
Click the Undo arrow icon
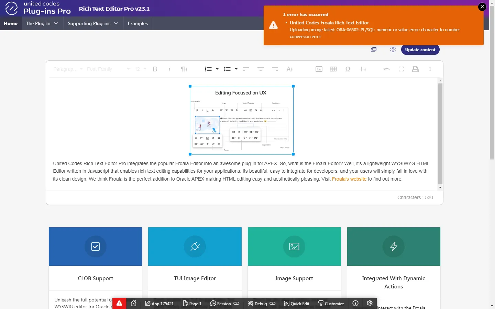[x=386, y=69]
